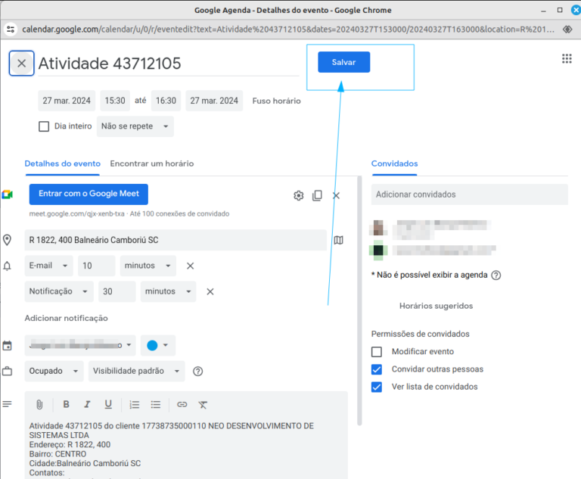Viewport: 581px width, 479px height.
Task: Click the attachment paperclip icon
Action: (x=39, y=404)
